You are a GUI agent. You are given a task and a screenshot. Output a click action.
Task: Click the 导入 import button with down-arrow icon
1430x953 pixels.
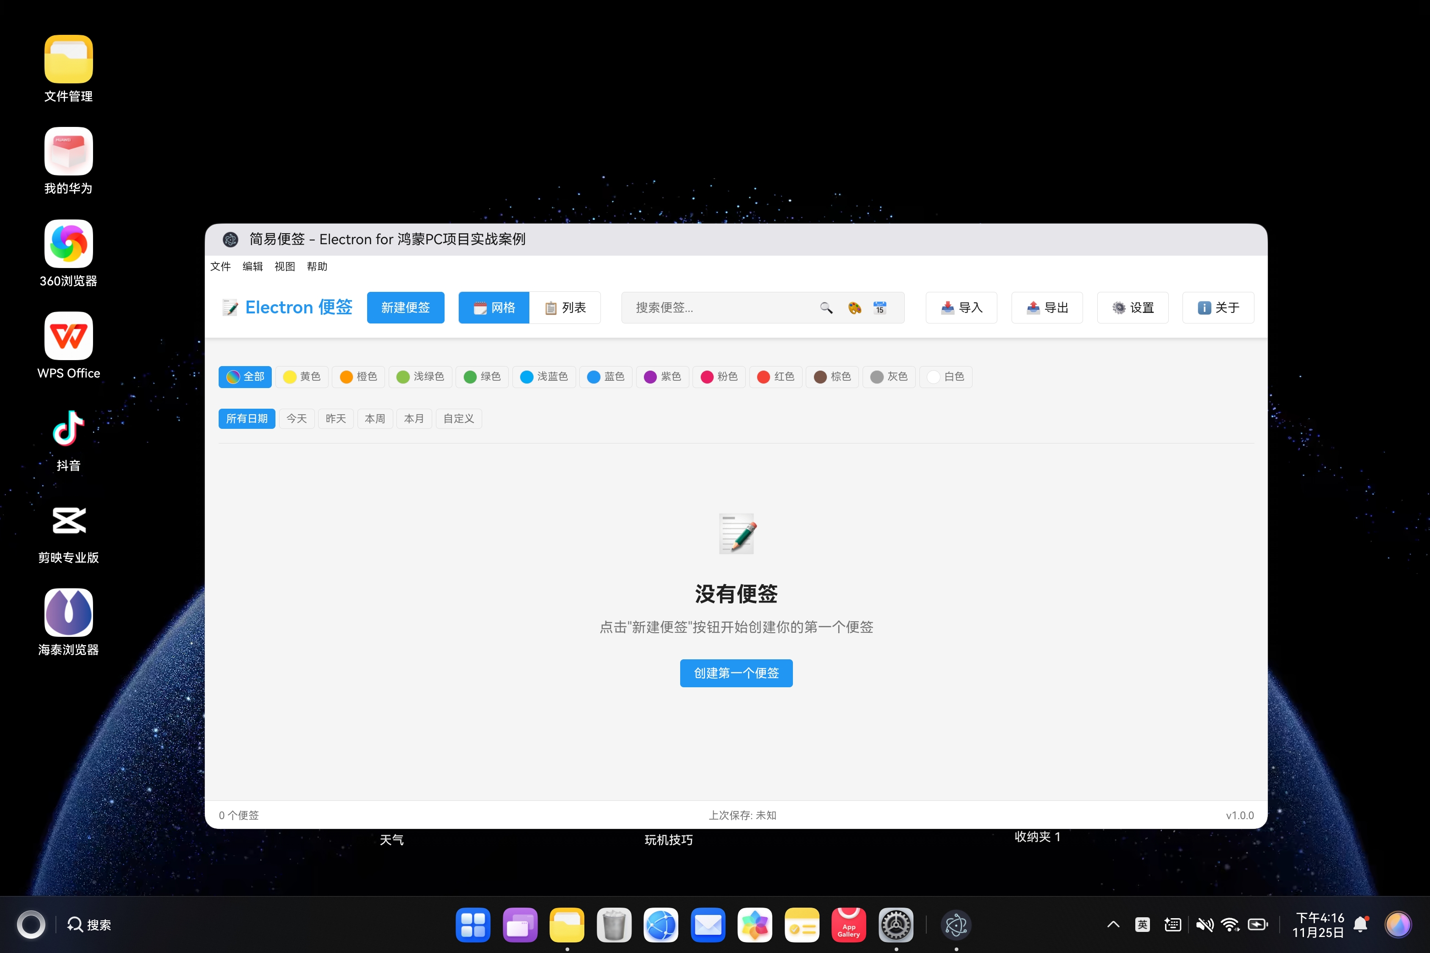(x=961, y=307)
